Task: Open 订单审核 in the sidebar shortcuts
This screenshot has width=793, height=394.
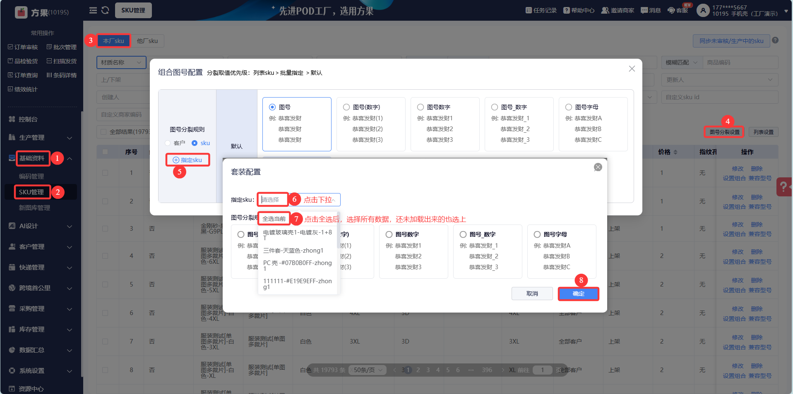Action: (23, 47)
